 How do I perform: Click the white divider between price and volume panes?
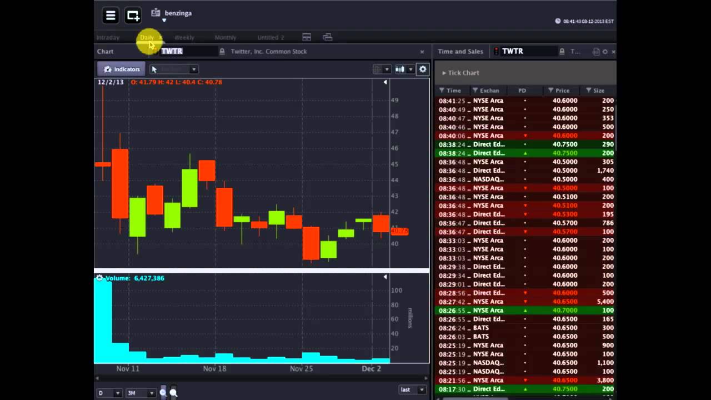click(x=262, y=271)
